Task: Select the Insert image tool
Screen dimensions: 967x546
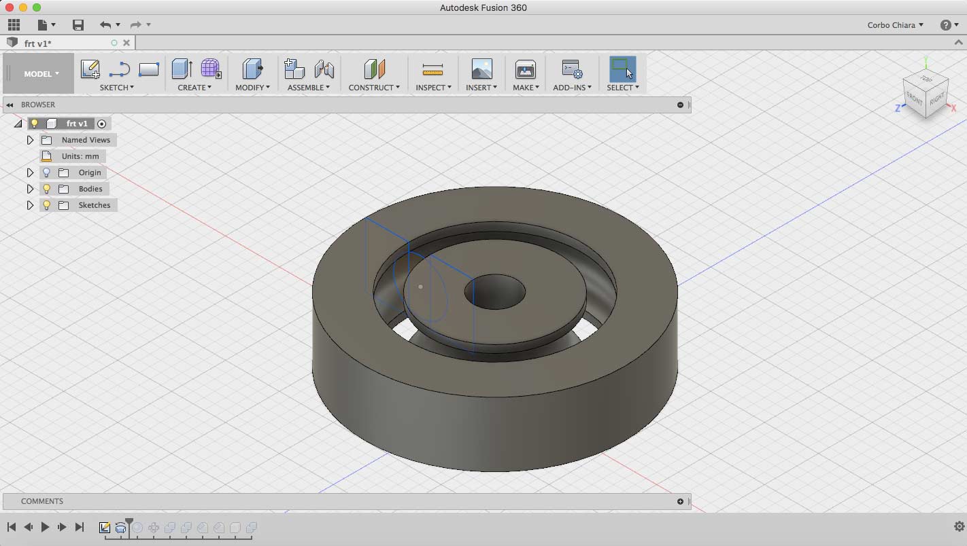Action: coord(481,69)
